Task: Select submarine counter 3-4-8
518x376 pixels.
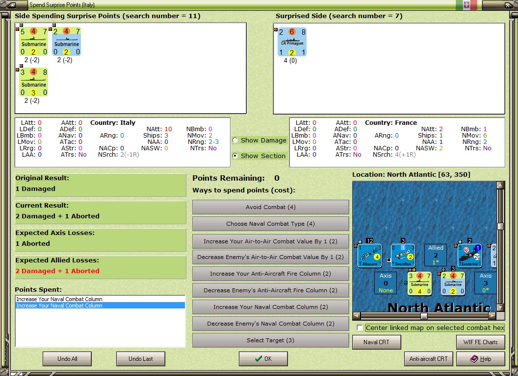Action: (x=33, y=82)
